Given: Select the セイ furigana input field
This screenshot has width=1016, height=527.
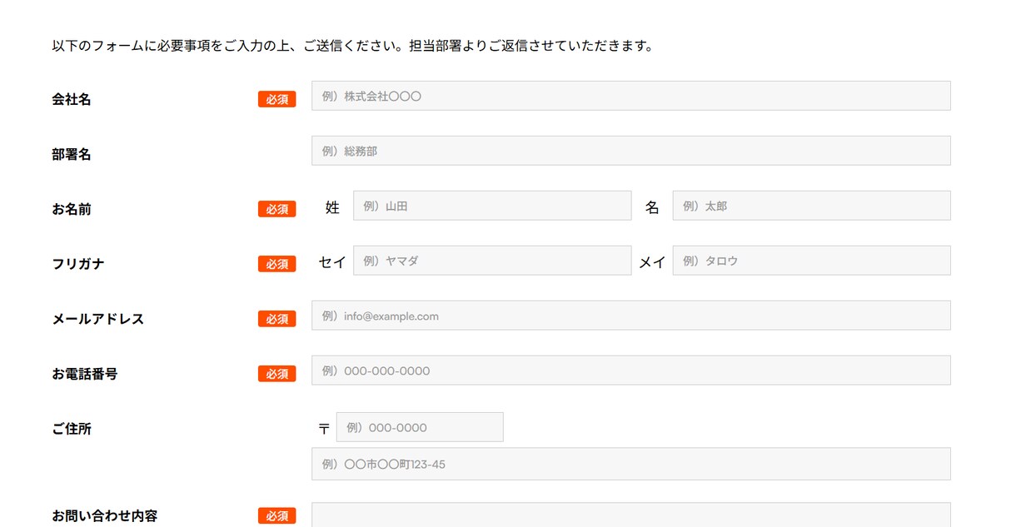Looking at the screenshot, I should [x=492, y=261].
